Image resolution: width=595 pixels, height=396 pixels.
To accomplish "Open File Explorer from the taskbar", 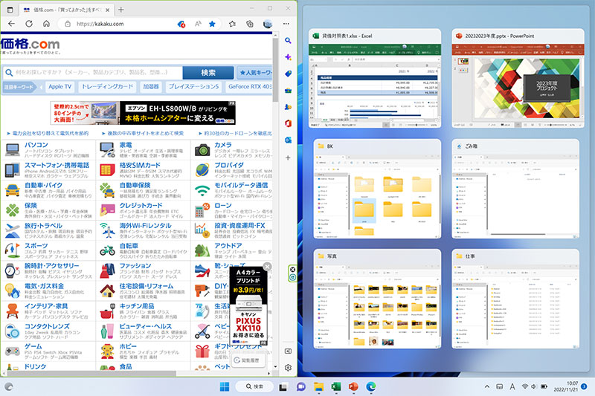I will click(x=318, y=386).
